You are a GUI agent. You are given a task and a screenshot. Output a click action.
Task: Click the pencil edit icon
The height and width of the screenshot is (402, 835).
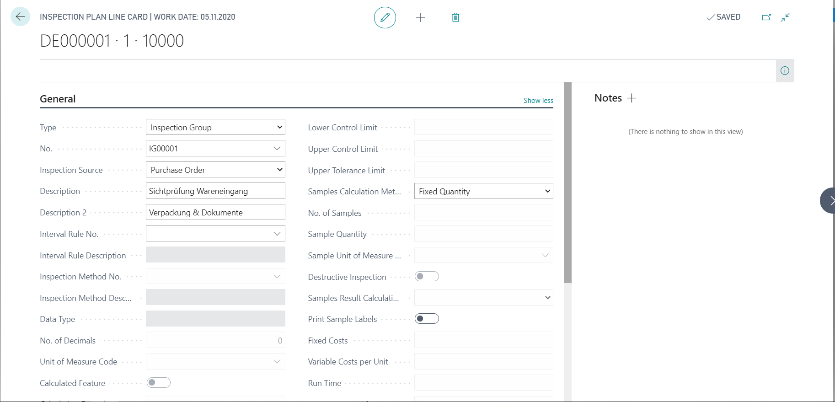[x=385, y=17]
